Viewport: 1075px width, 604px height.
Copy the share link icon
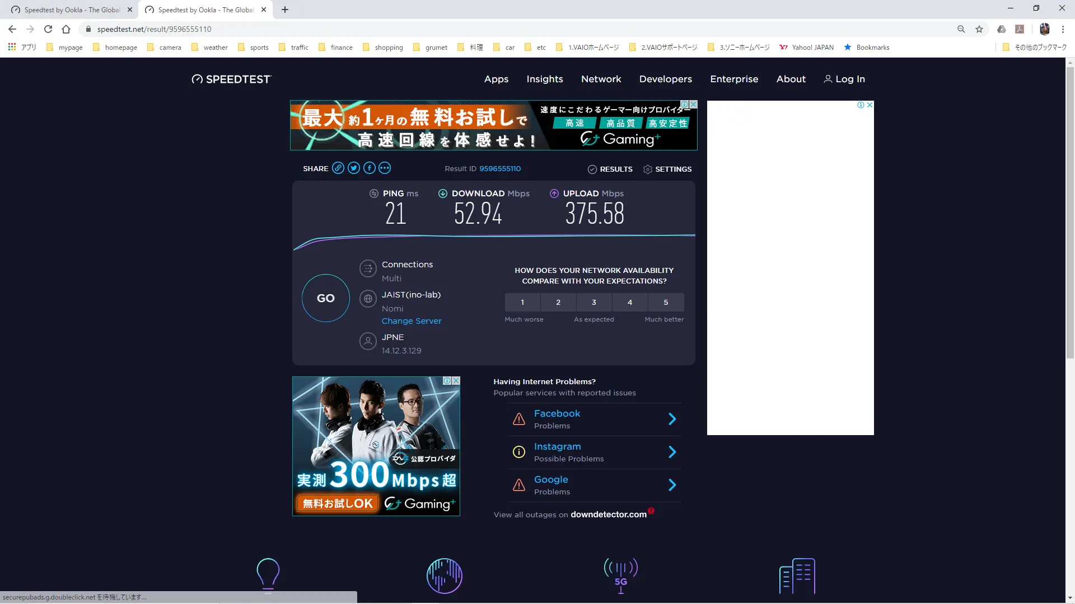point(338,168)
